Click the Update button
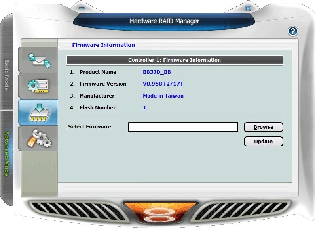315x228 pixels. point(264,142)
